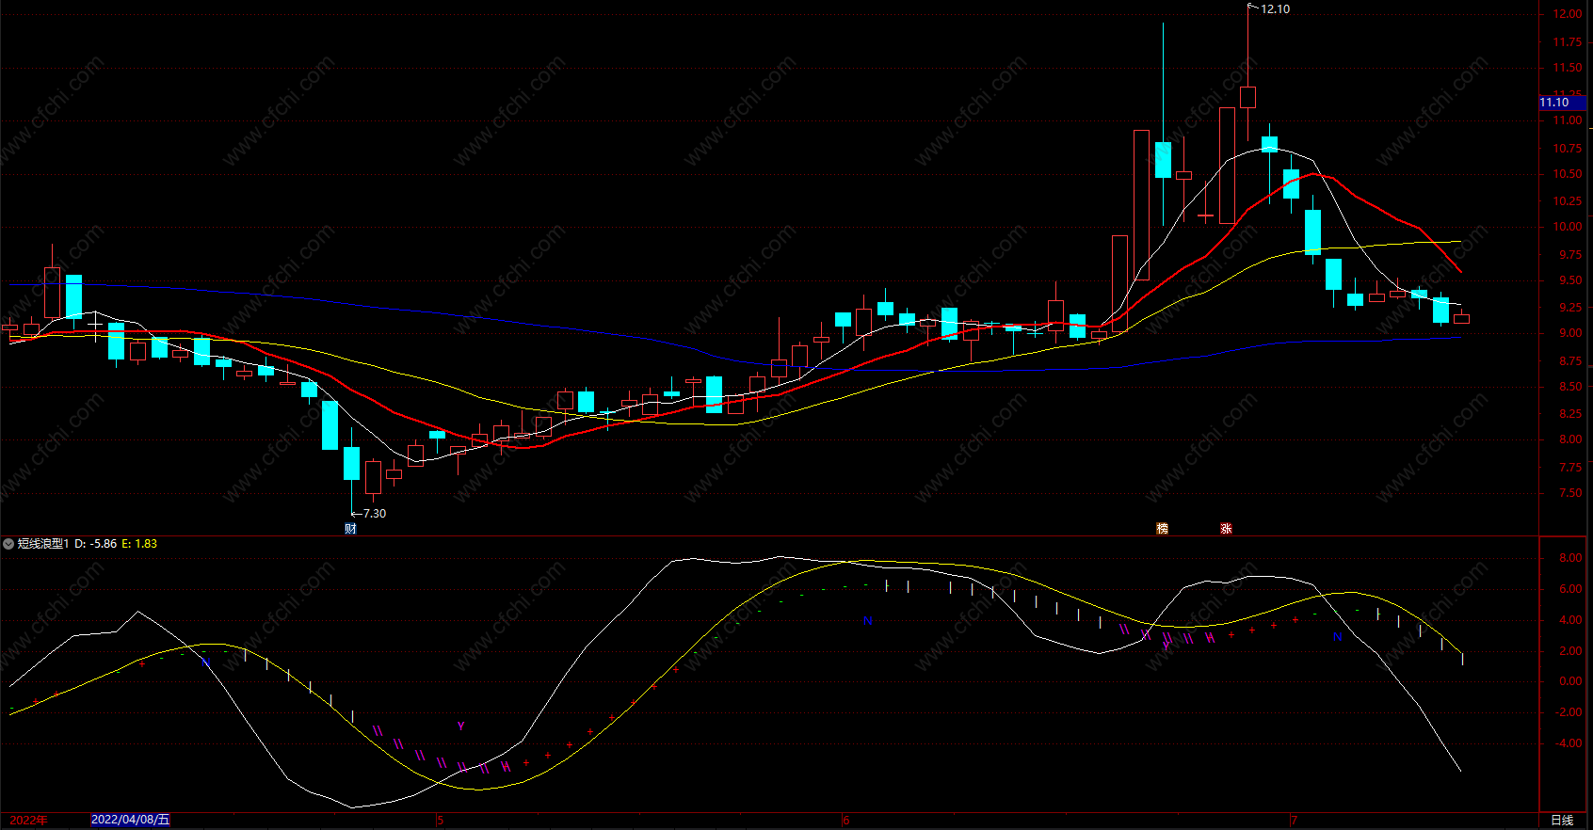Click the blue N signal near June
Image resolution: width=1593 pixels, height=830 pixels.
click(x=868, y=621)
